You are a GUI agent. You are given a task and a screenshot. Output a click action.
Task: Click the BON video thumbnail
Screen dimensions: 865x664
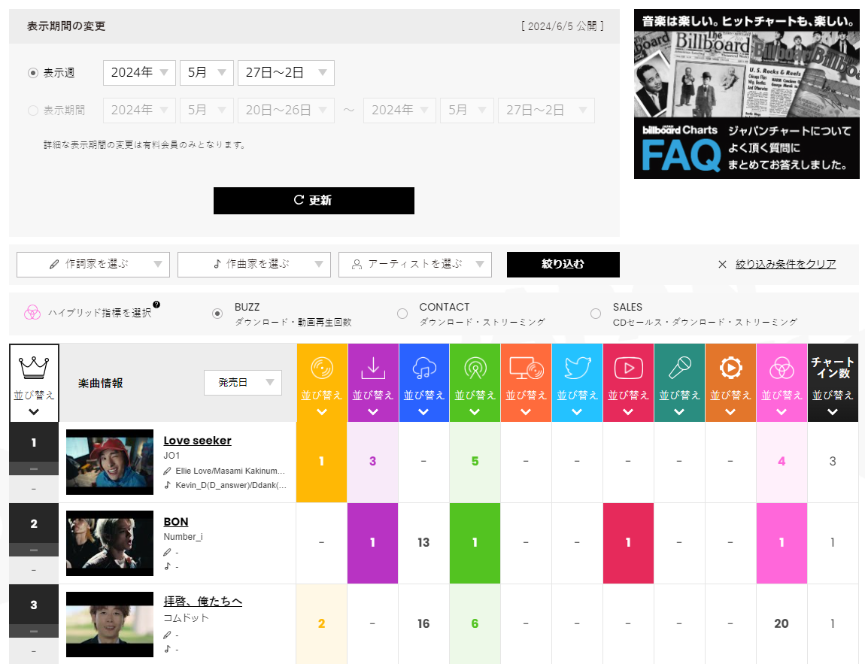[110, 543]
